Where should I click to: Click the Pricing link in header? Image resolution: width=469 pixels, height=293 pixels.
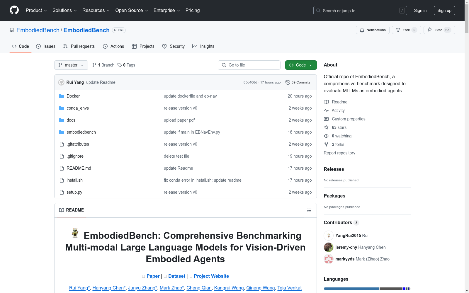[193, 10]
